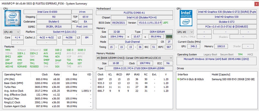Click the Turbo Max operating point row

47,87
